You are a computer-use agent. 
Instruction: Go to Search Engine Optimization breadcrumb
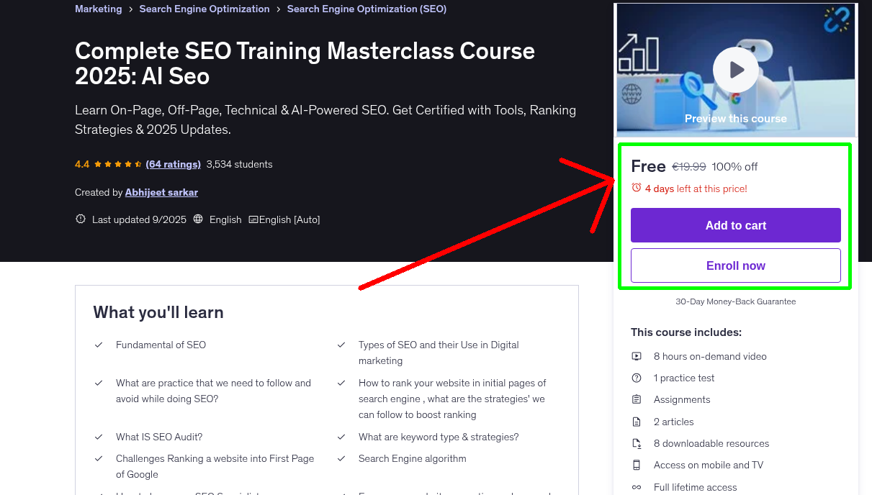coord(204,9)
